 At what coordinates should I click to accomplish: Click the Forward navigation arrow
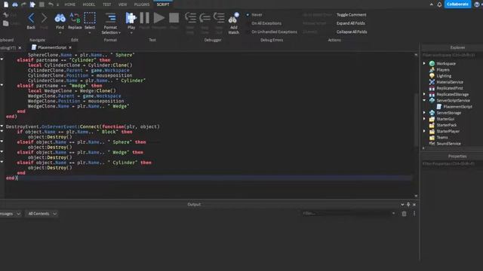point(45,18)
